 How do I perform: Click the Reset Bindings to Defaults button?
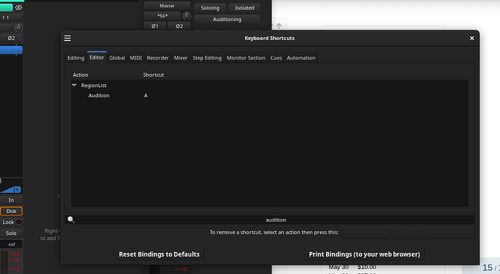(159, 254)
